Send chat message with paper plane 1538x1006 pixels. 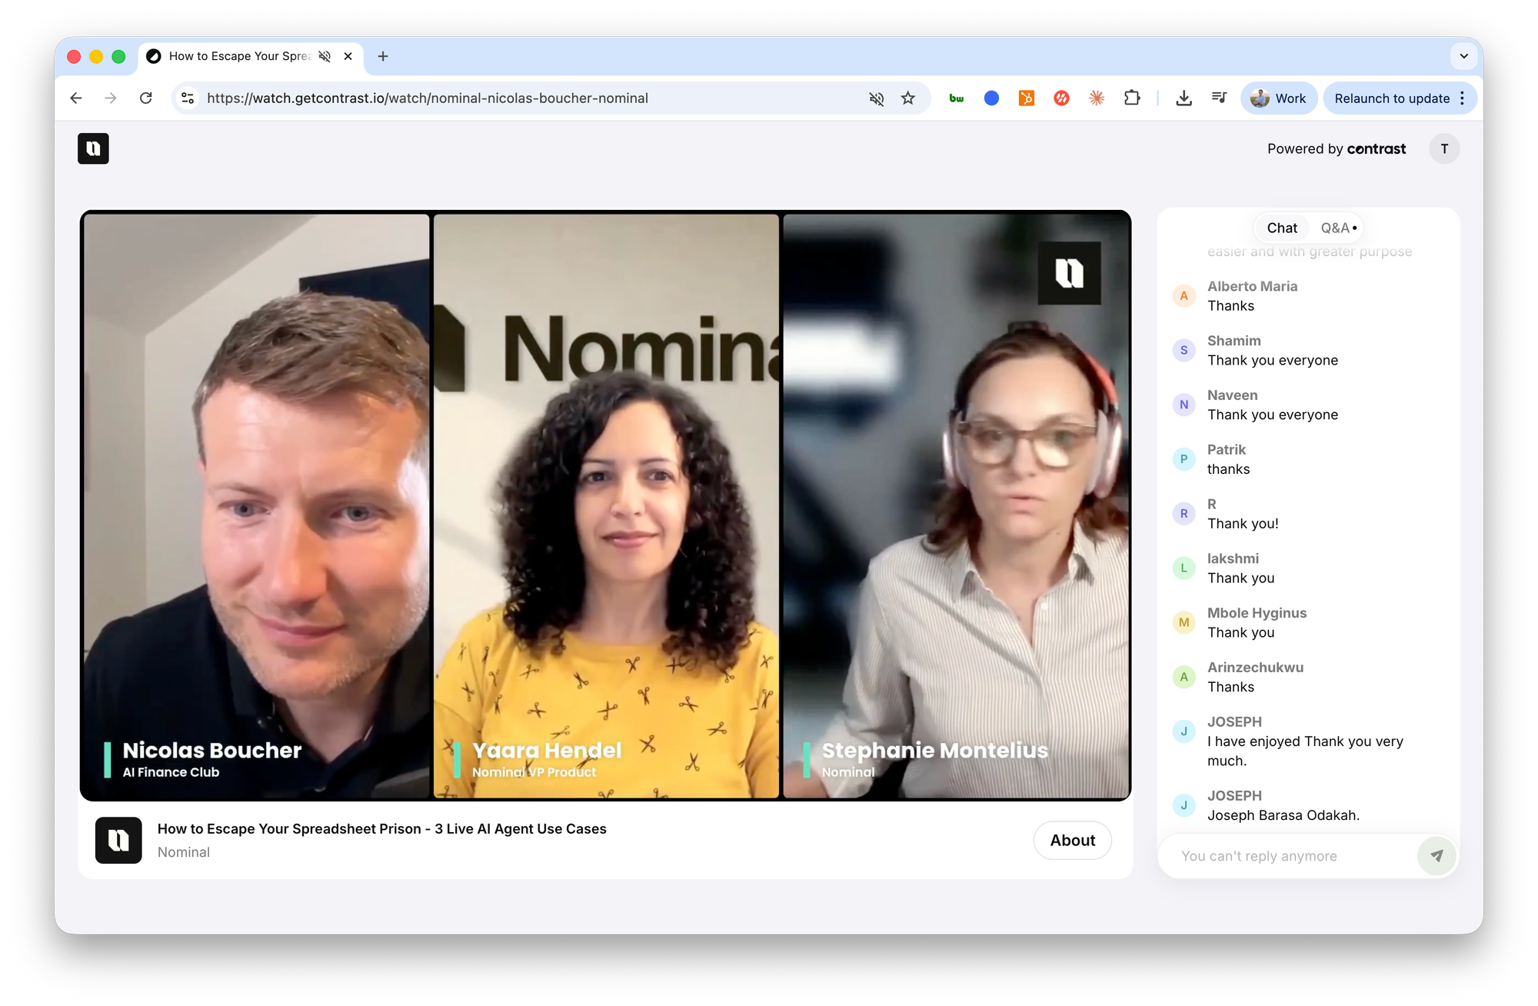click(x=1436, y=855)
